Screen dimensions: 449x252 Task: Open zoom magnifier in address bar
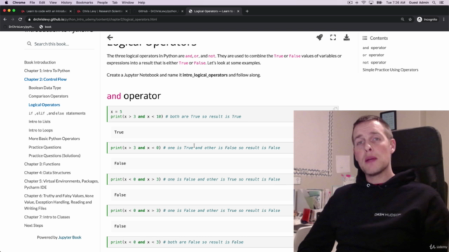[403, 20]
